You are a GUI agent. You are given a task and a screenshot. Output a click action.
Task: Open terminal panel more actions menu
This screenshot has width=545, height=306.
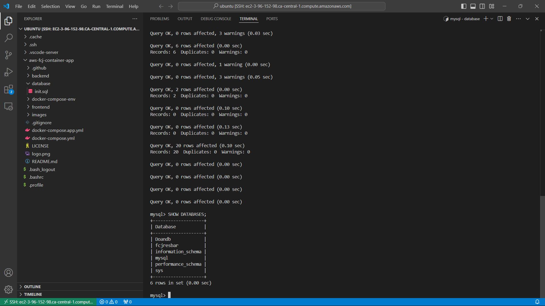518,19
